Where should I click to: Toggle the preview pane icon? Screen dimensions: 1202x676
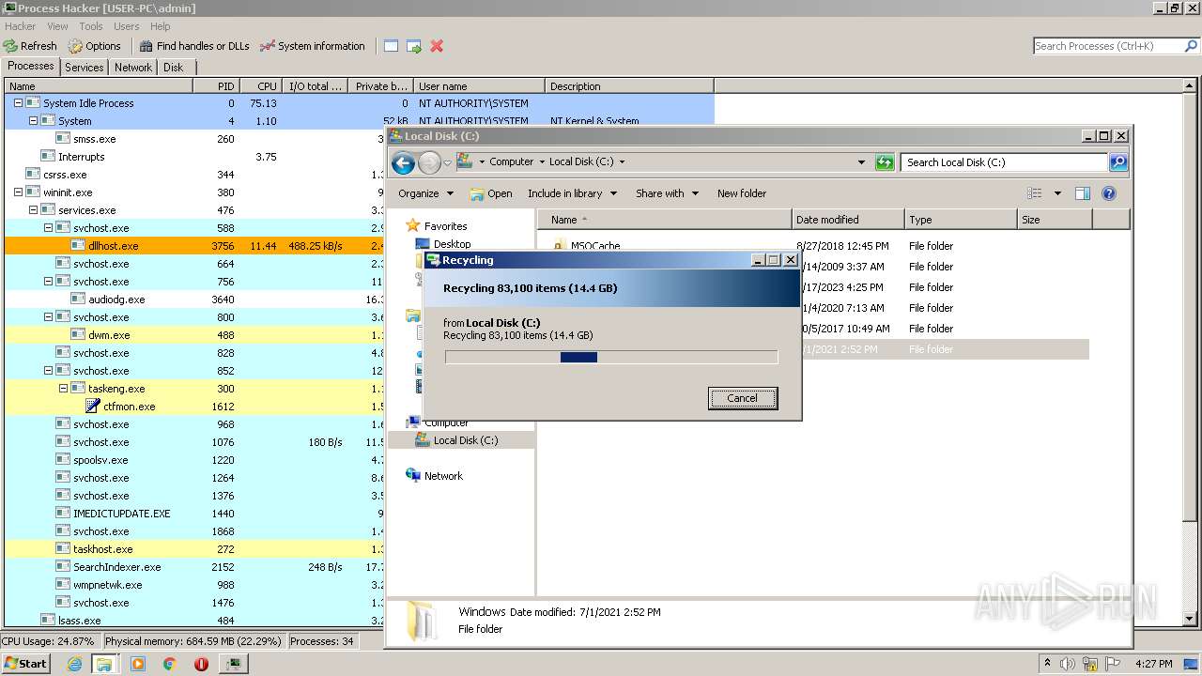1083,193
